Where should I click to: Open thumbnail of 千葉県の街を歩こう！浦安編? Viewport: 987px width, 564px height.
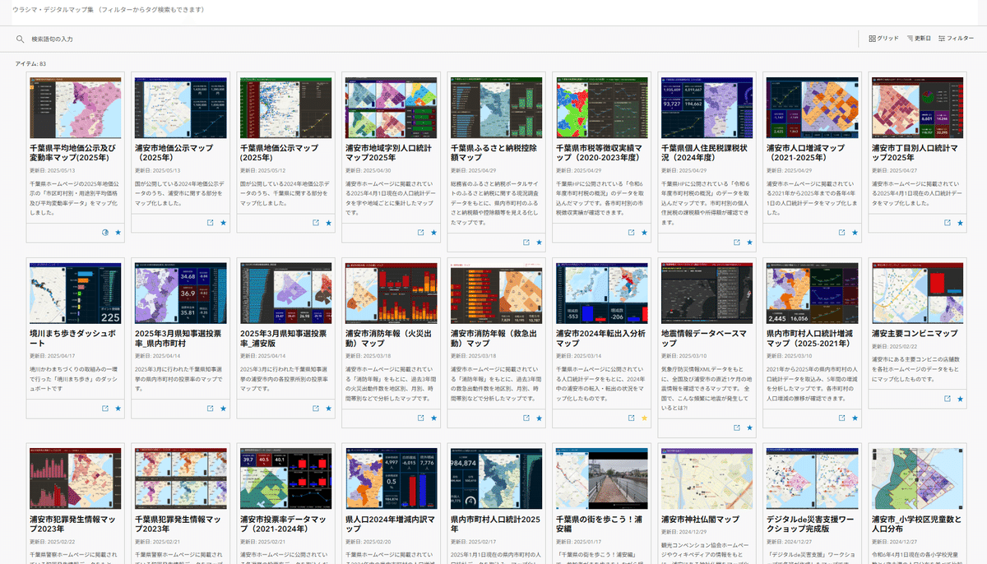tap(602, 478)
